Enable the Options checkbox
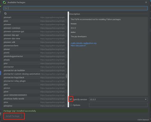Viewport: 151px width, 122px height. [71, 105]
